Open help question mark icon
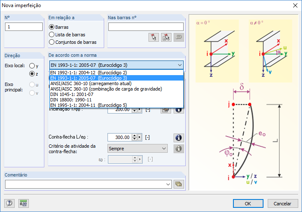The width and height of the screenshot is (302, 212). pos(9,203)
